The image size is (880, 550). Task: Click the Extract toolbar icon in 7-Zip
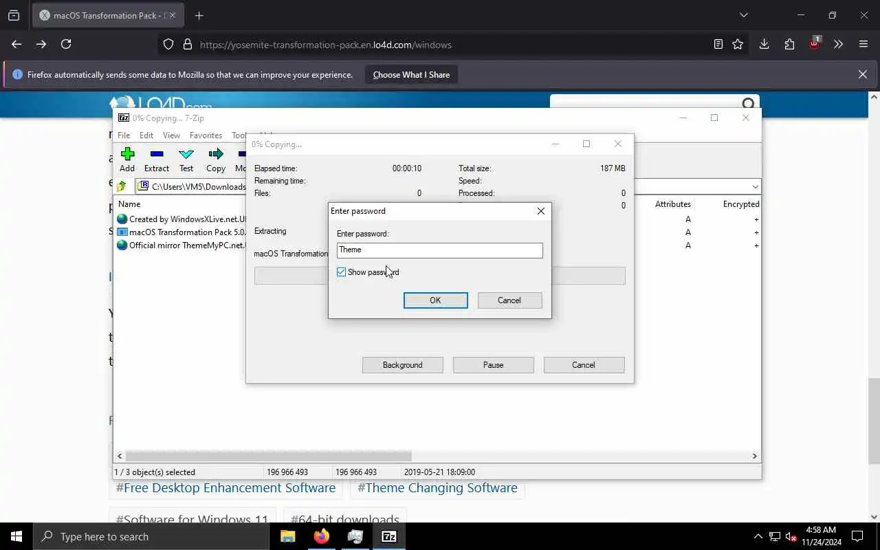coord(157,159)
